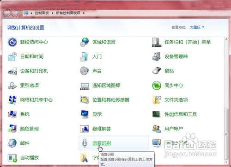Open the 疑难解答 link
This screenshot has width=231, height=167.
pyautogui.click(x=102, y=129)
